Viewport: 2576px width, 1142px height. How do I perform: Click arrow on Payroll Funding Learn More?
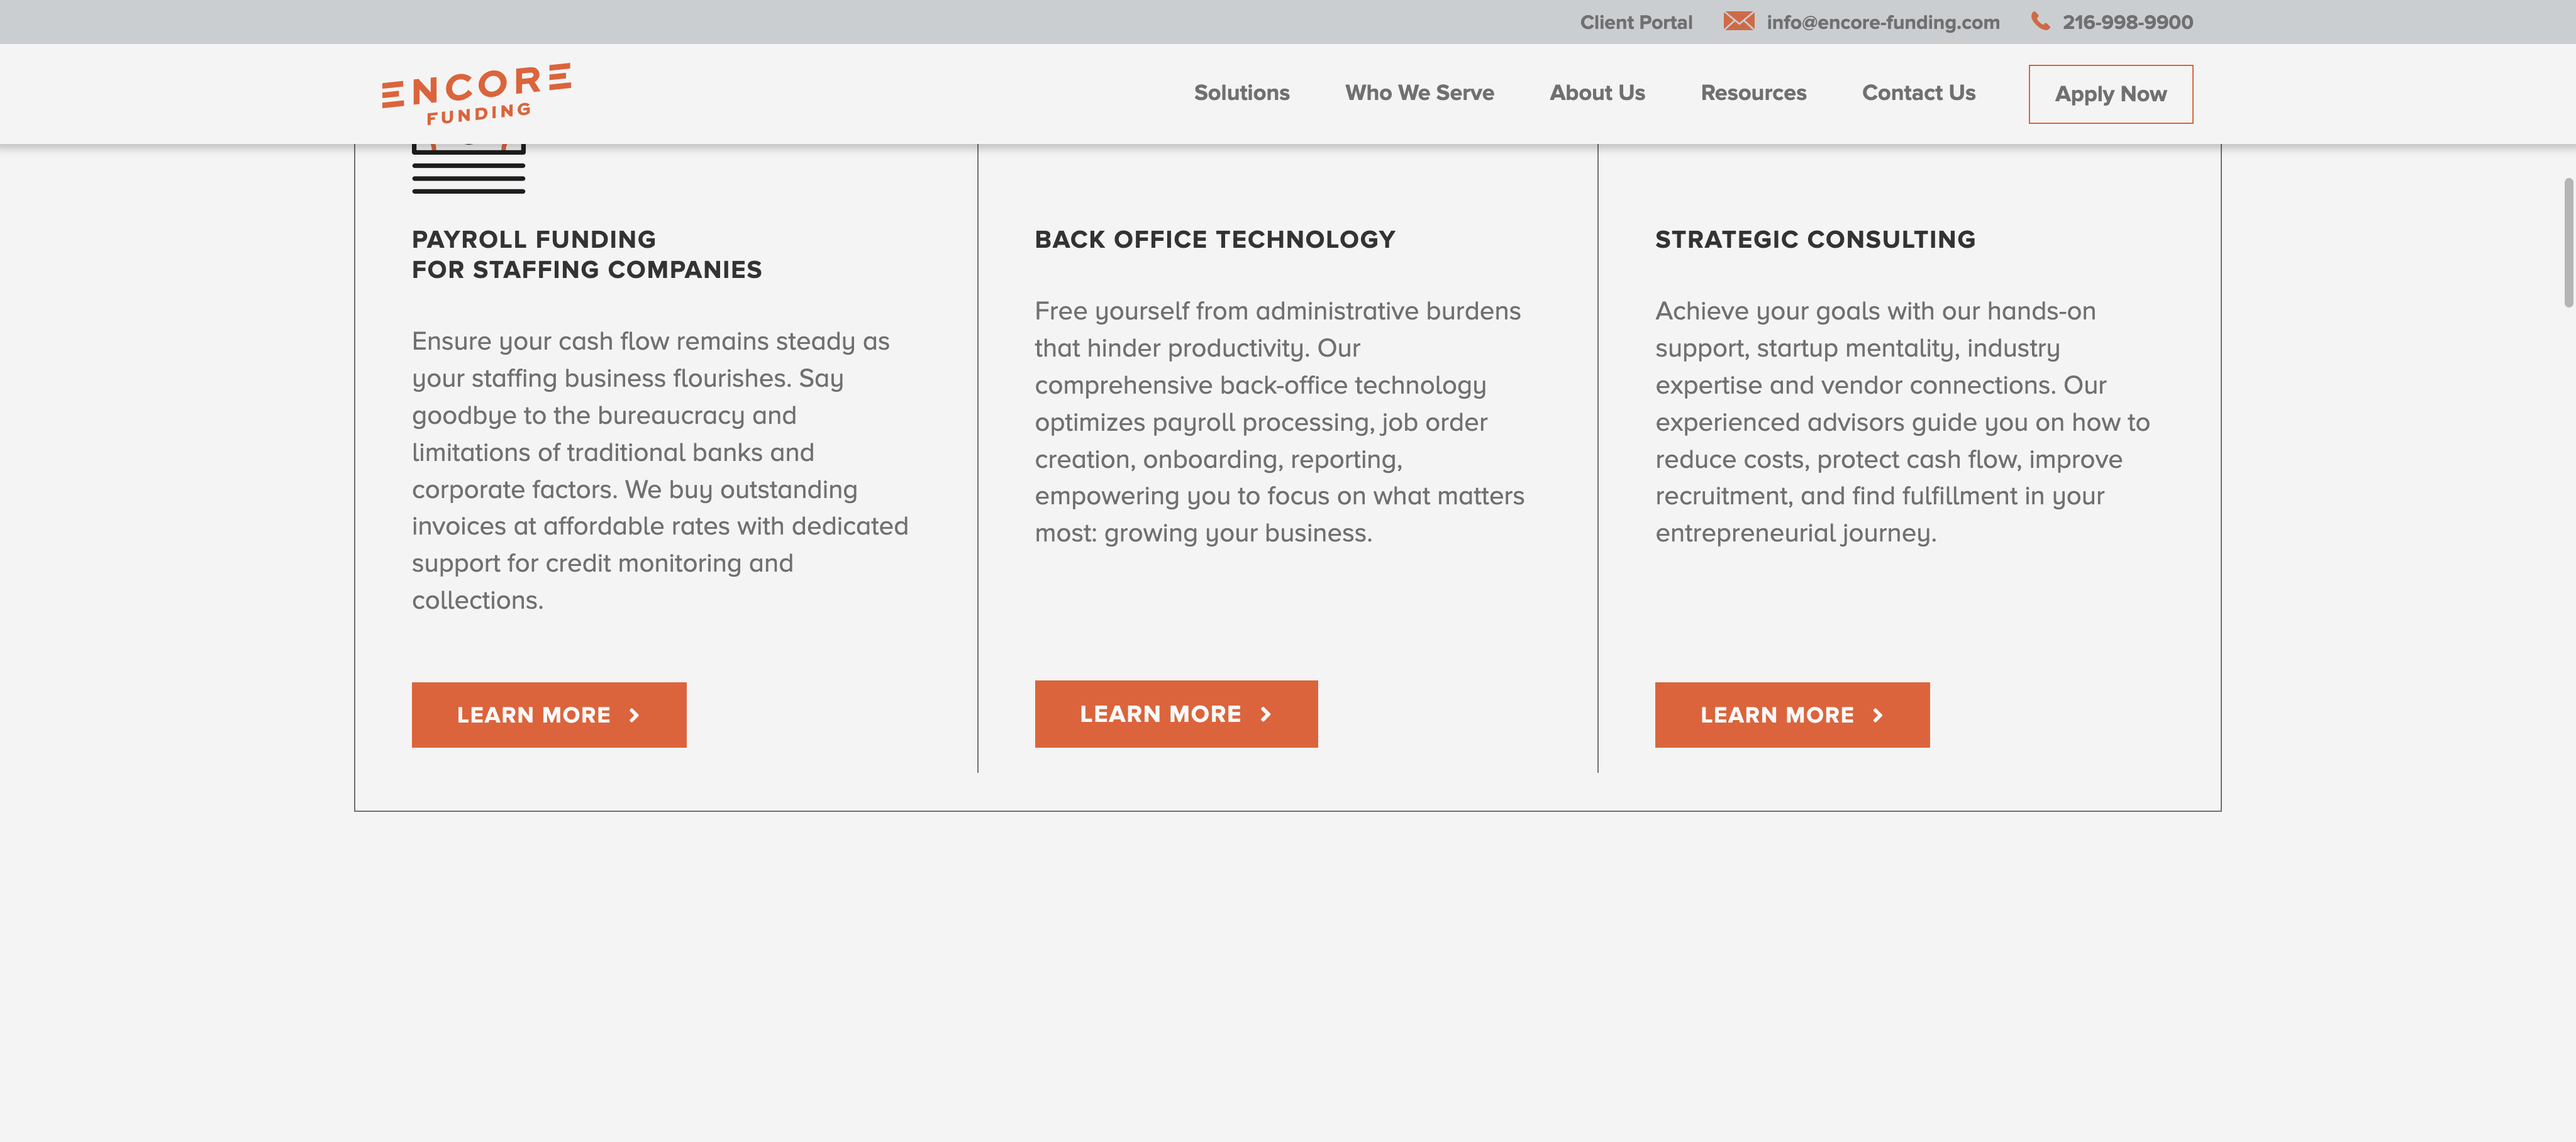(634, 715)
